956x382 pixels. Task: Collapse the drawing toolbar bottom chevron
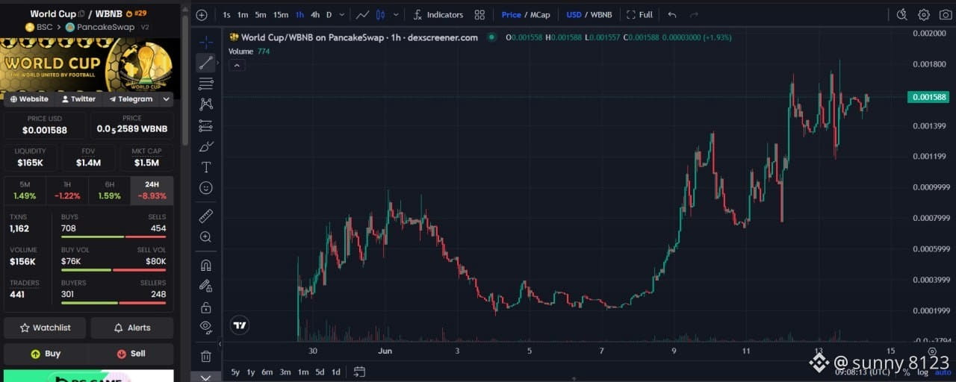pyautogui.click(x=206, y=377)
